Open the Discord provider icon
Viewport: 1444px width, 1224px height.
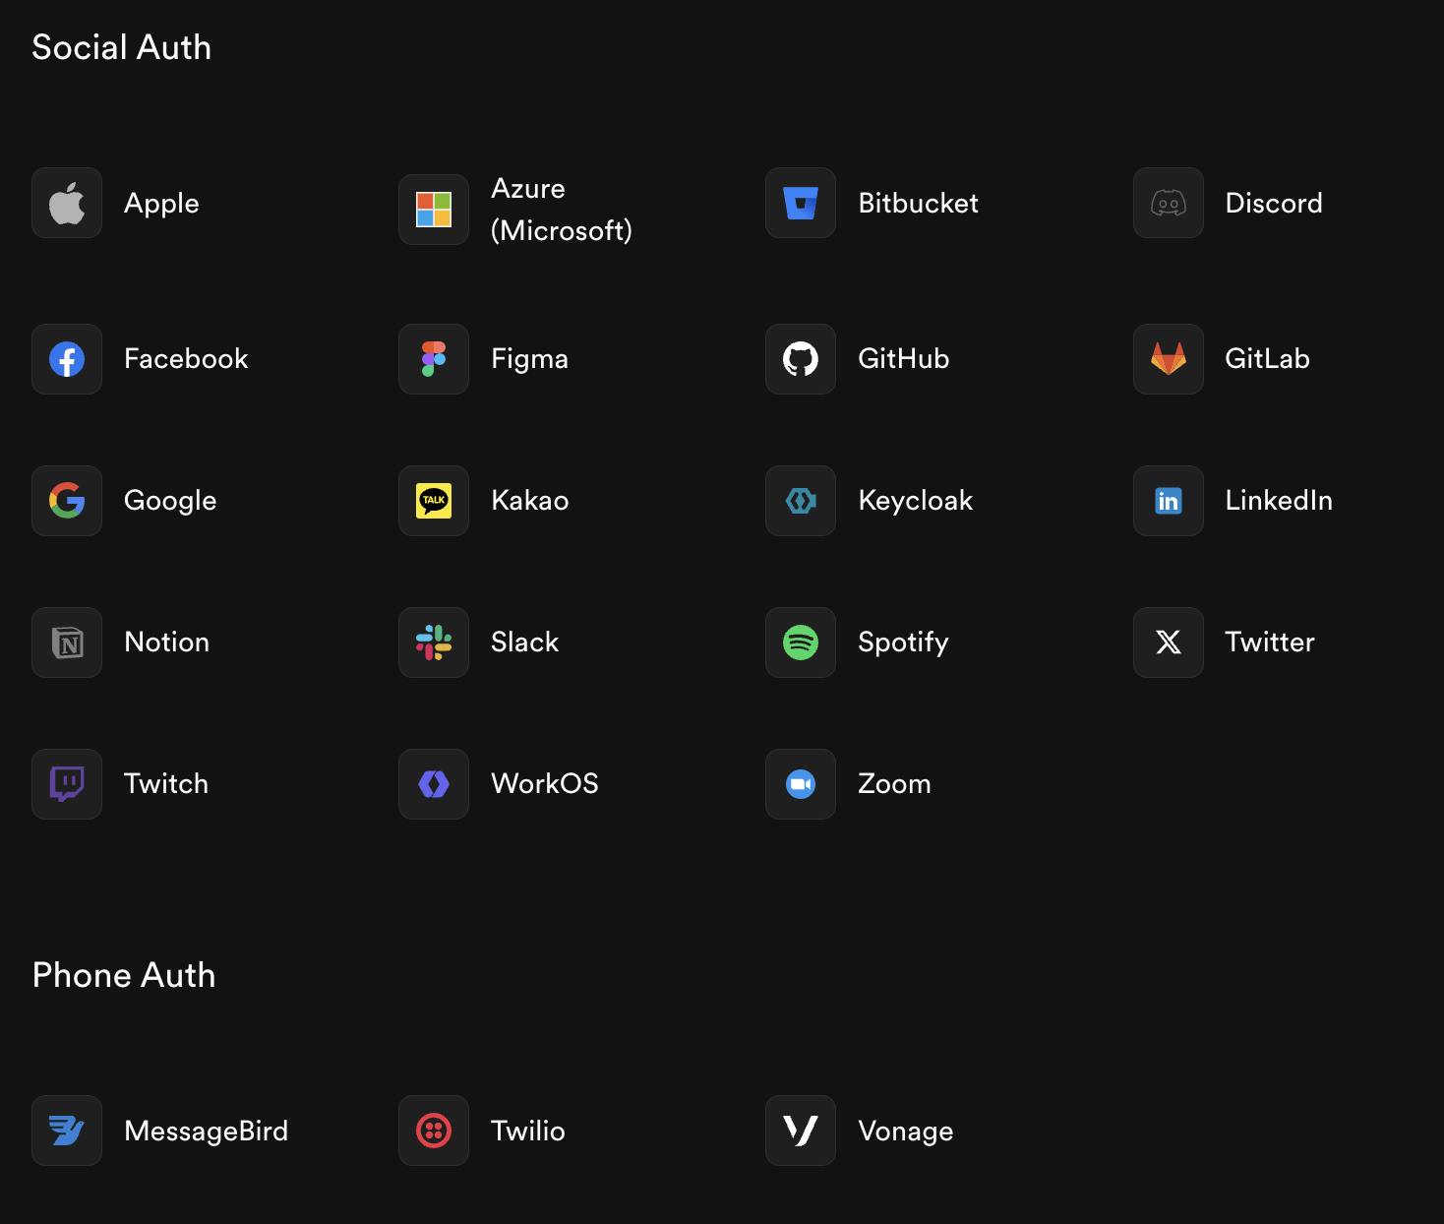(1169, 203)
